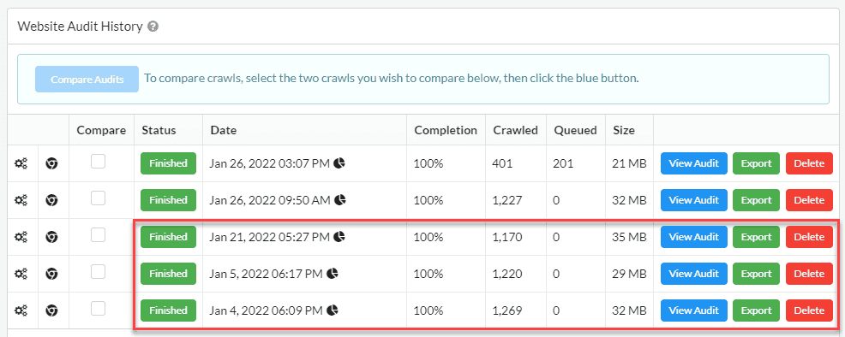The height and width of the screenshot is (337, 845).
Task: Delete the Jan 26 03:07 PM audit
Action: [x=809, y=163]
